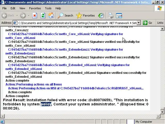This screenshot has height=124, width=165.
Task: Restore down the Internet Explorer window
Action: coord(158,2)
